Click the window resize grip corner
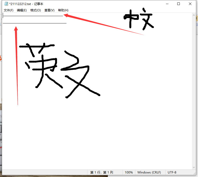198x177 pixels. pyautogui.click(x=194, y=173)
